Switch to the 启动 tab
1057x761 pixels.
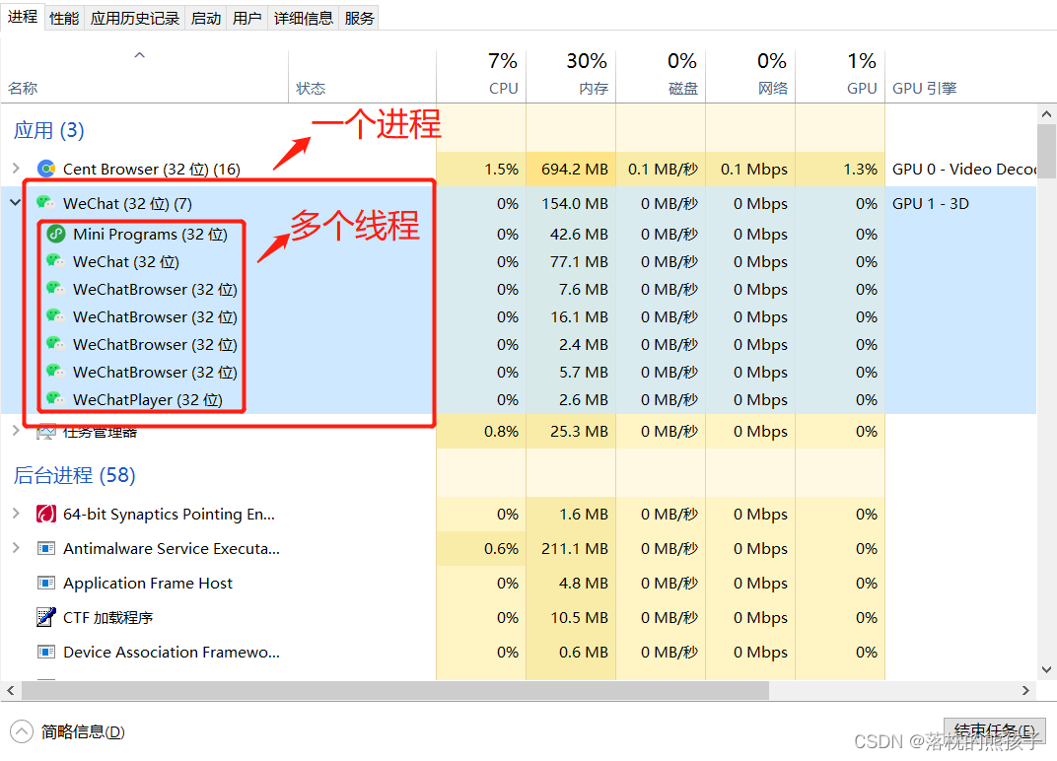206,18
